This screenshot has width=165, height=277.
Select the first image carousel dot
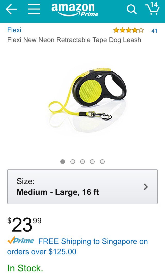point(63,161)
